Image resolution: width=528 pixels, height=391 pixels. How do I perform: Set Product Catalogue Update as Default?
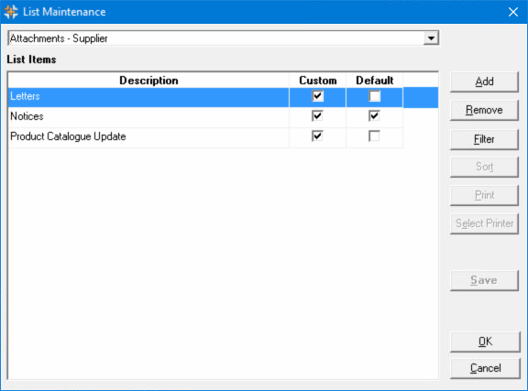pos(374,136)
